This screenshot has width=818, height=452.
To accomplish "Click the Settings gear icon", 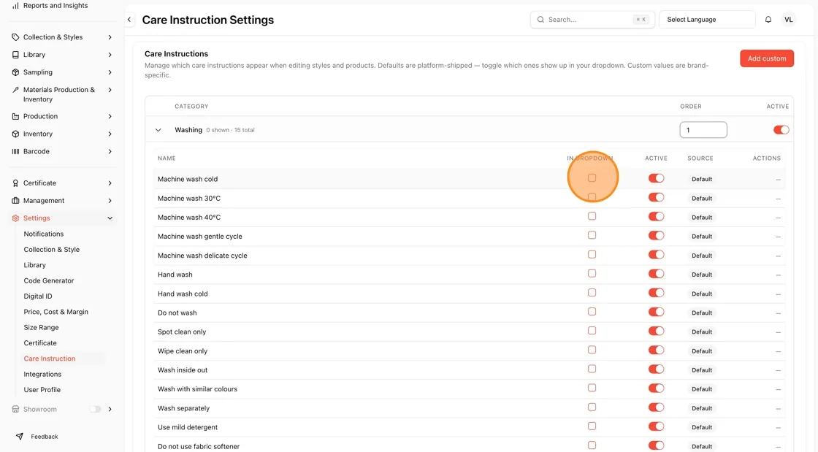I will [x=15, y=218].
